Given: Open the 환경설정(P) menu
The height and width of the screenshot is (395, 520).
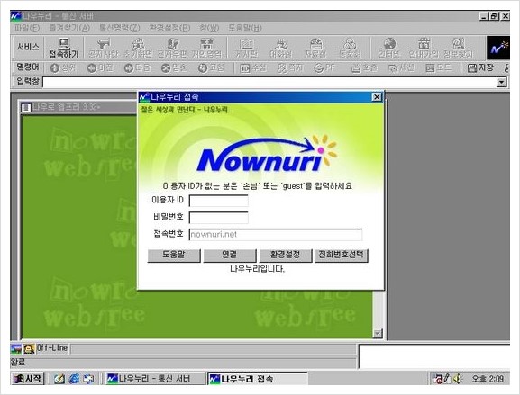Looking at the screenshot, I should (169, 28).
